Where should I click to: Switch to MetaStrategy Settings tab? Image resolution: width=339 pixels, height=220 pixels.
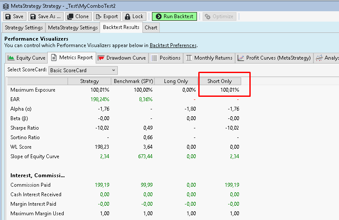click(73, 28)
